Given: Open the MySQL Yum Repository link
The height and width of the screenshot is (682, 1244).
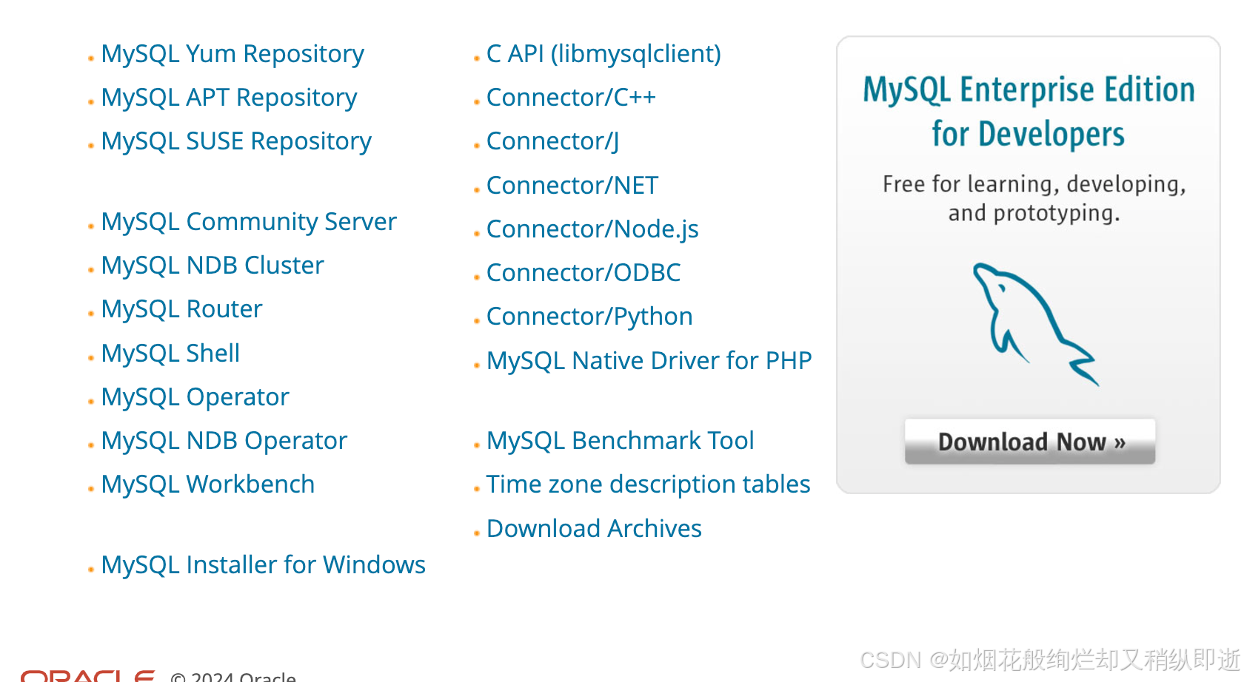Looking at the screenshot, I should pyautogui.click(x=233, y=54).
